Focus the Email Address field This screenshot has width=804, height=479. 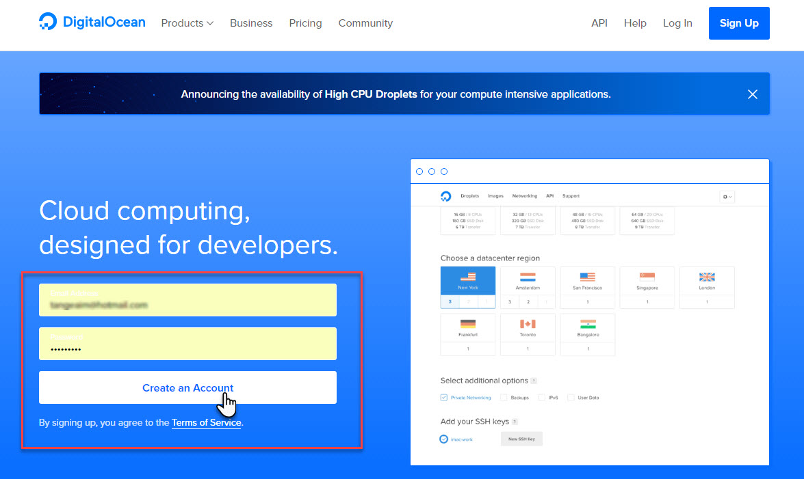point(187,300)
